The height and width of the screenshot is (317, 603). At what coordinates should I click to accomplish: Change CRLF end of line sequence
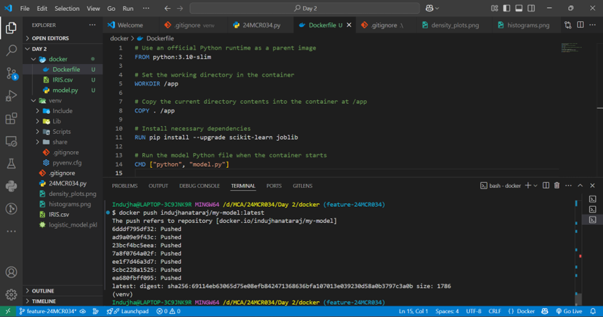495,311
